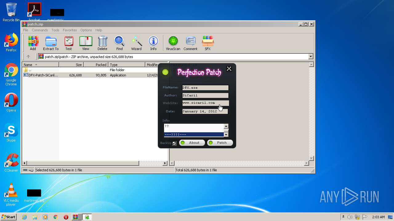Click the Action Center flag tray icon

point(365,217)
